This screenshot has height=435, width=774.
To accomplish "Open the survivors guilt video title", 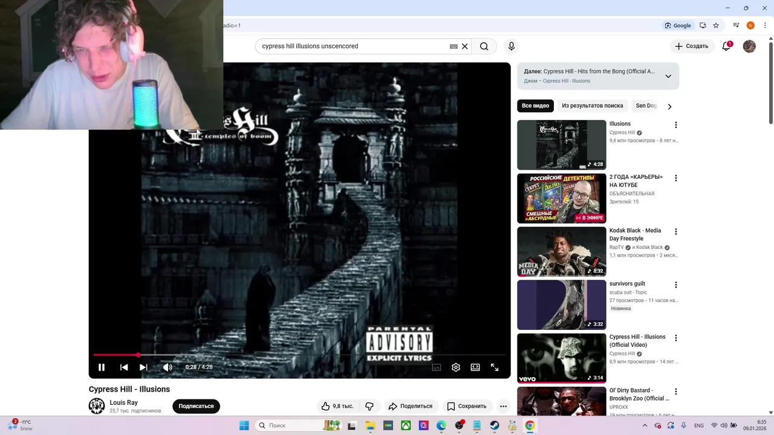I will click(627, 284).
